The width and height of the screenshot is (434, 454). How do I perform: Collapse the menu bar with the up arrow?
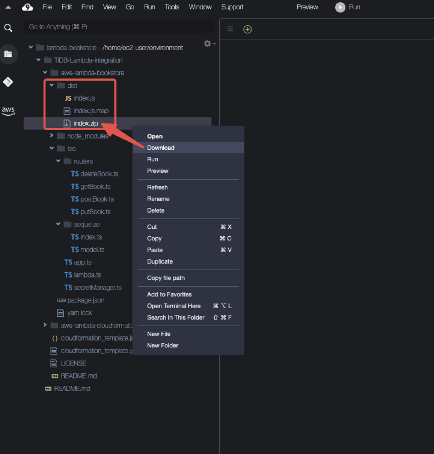[x=8, y=7]
